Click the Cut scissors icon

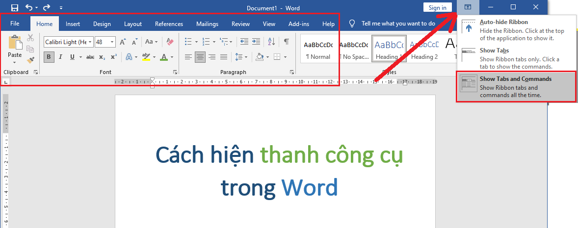click(30, 38)
